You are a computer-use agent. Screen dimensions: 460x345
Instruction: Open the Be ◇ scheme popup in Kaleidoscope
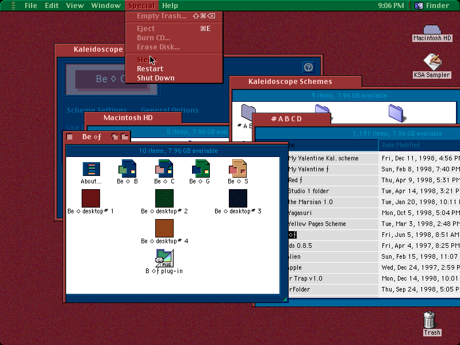click(111, 79)
